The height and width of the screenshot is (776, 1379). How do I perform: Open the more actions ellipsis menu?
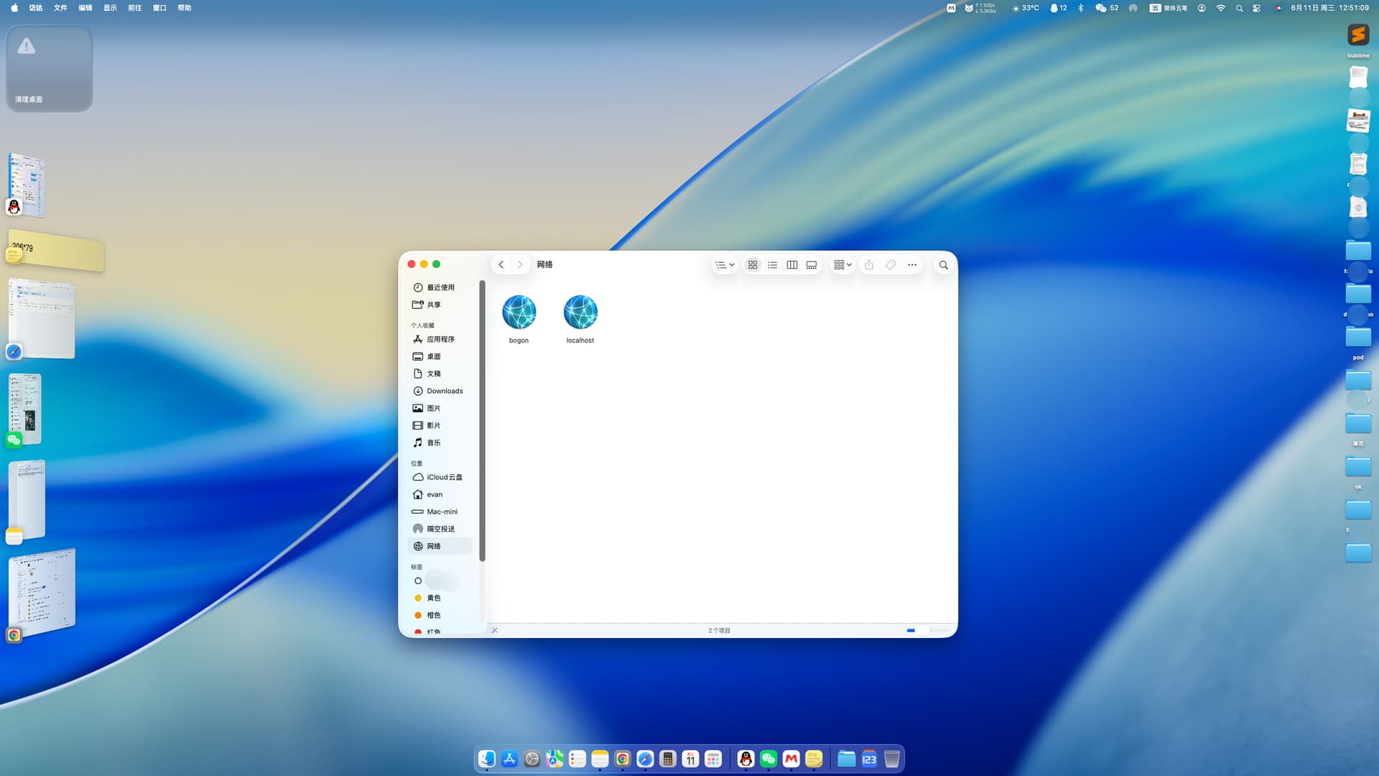(912, 265)
